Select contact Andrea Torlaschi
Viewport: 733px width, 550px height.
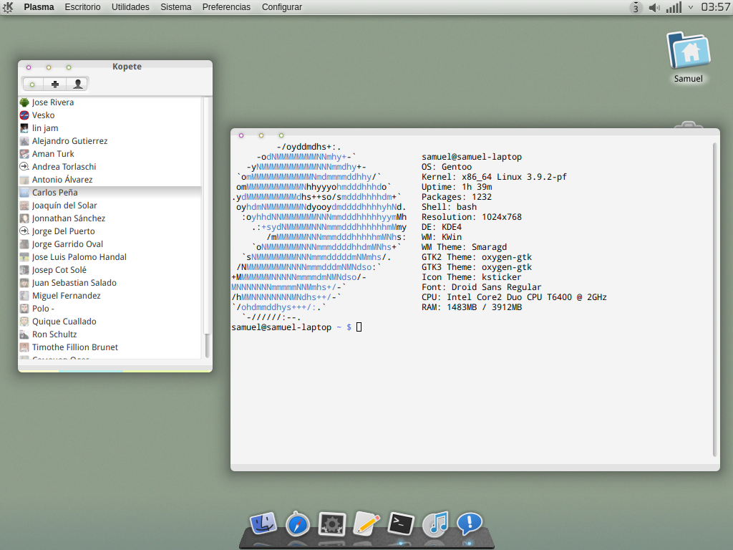tap(110, 166)
